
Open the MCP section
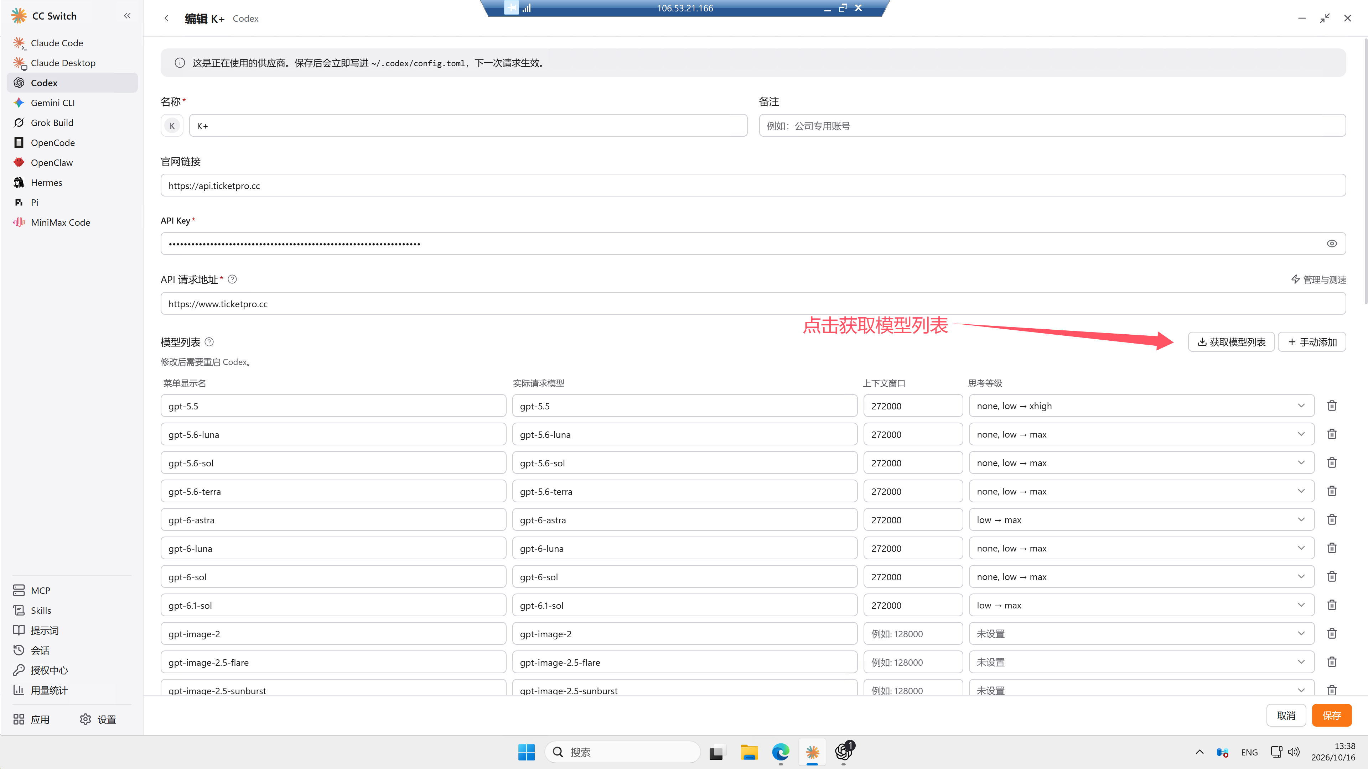(x=72, y=590)
